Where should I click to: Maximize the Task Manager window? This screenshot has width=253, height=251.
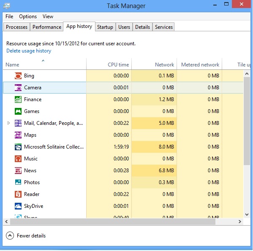(x=226, y=4)
